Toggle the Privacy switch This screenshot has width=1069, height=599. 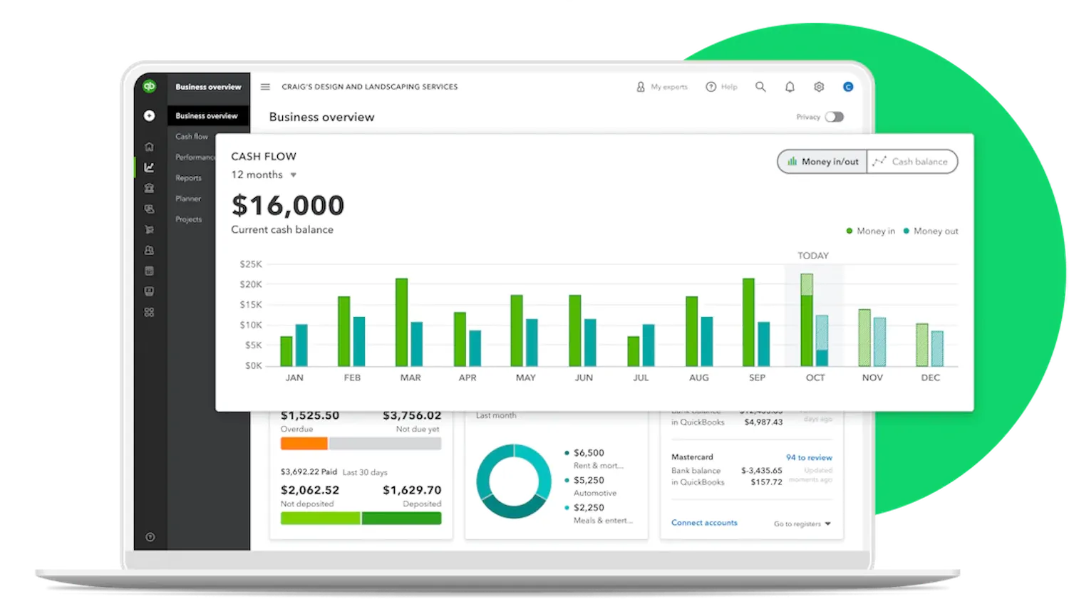pyautogui.click(x=835, y=117)
